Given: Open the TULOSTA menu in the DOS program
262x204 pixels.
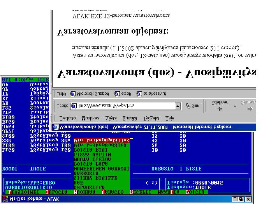Looking at the screenshot, I should (56, 192).
